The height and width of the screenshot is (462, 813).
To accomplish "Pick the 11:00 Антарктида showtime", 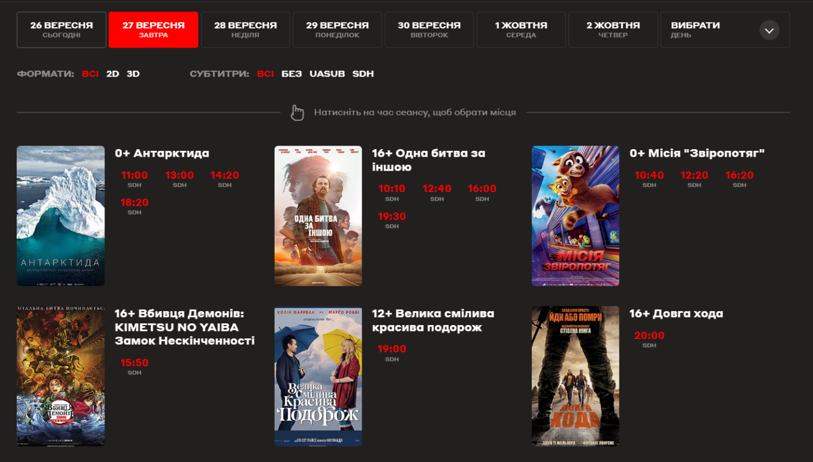I will click(x=134, y=175).
